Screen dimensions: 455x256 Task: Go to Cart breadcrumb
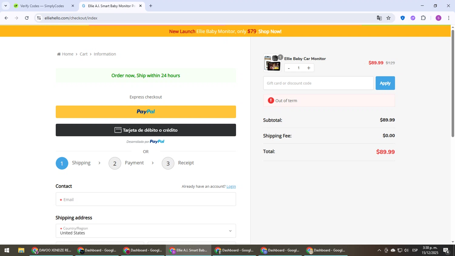click(x=83, y=54)
